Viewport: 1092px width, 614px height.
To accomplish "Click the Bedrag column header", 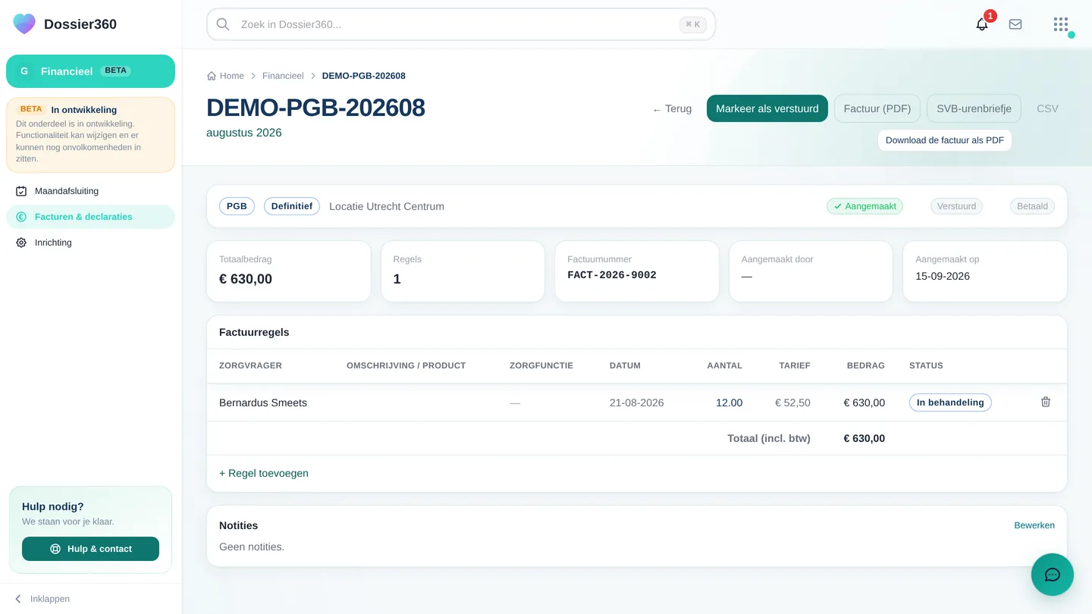I will pos(866,365).
